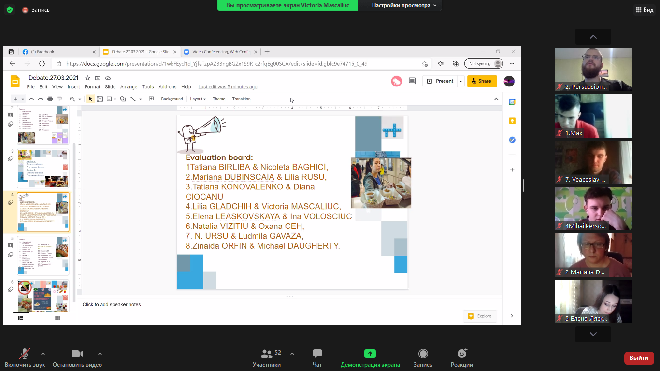Screen dimensions: 660x371
Task: Open the Participants panel icon
Action: [x=266, y=354]
